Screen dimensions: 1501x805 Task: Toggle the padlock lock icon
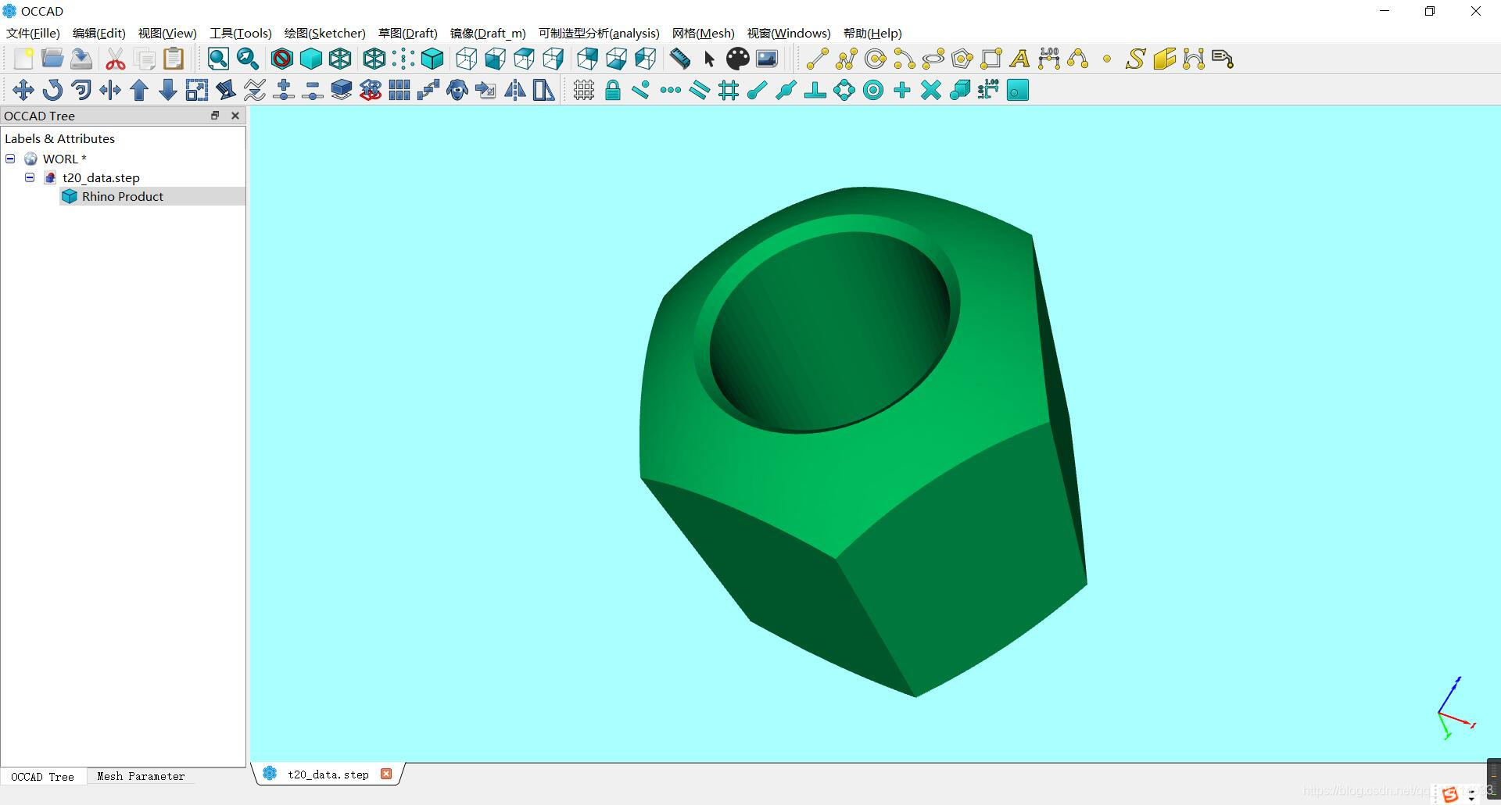[613, 91]
